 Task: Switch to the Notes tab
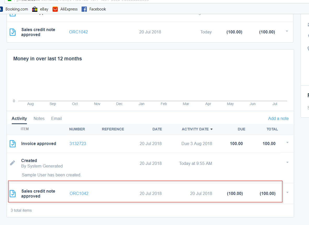(39, 118)
